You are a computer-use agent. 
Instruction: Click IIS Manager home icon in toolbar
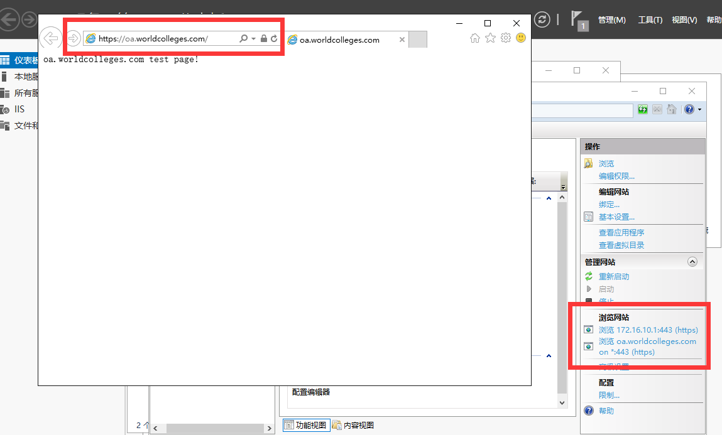pyautogui.click(x=672, y=109)
